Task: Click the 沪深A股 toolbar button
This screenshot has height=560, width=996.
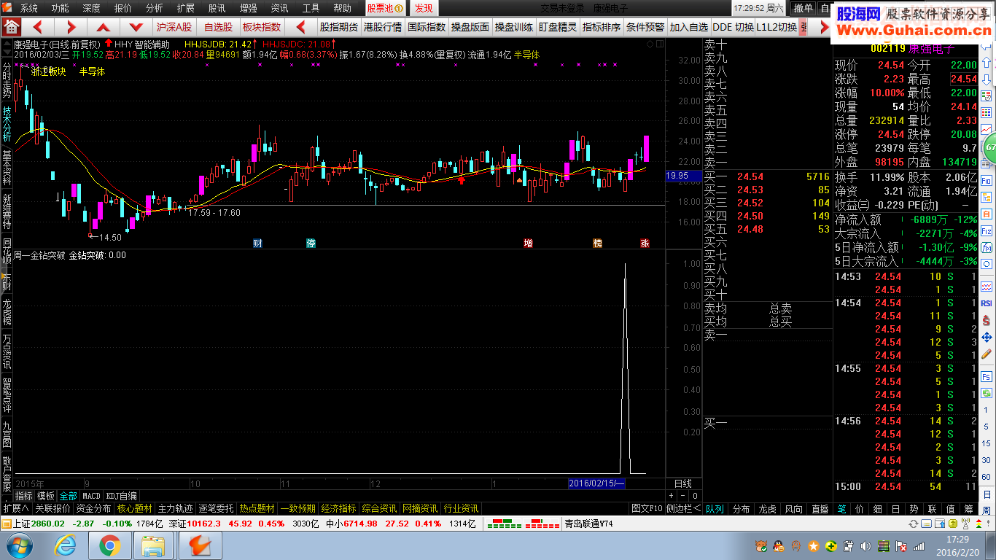Action: click(x=174, y=27)
